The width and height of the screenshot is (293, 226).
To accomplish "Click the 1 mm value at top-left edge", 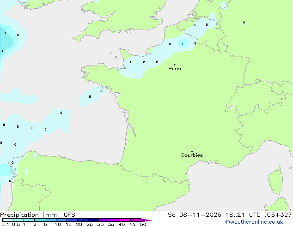I will point(5,33).
